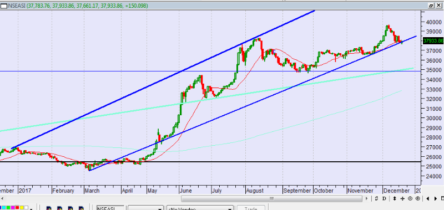Click the scrollbar right arrow
The height and width of the screenshot is (210, 444).
pos(367,198)
